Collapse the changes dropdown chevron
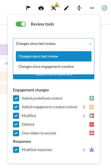 pos(90,44)
